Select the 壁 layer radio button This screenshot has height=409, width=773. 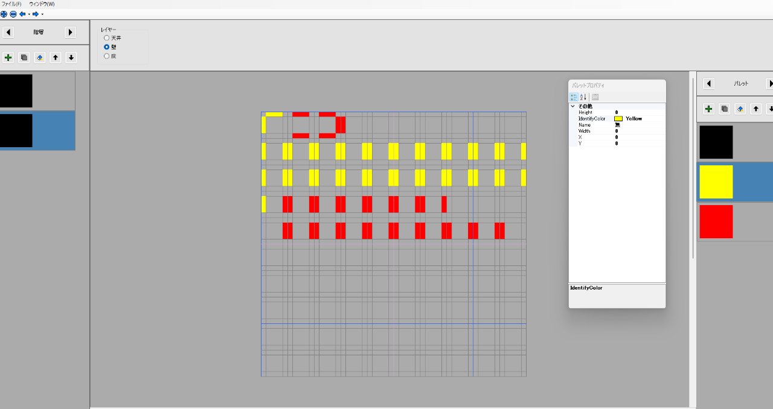[x=107, y=47]
